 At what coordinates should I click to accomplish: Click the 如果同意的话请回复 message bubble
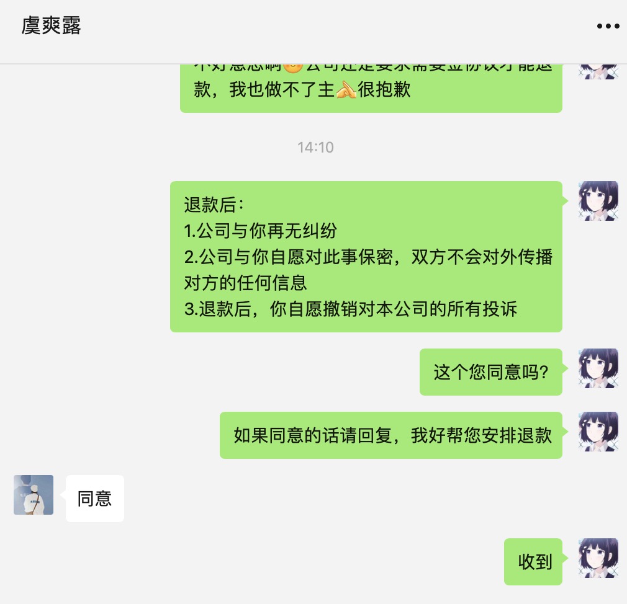point(391,435)
